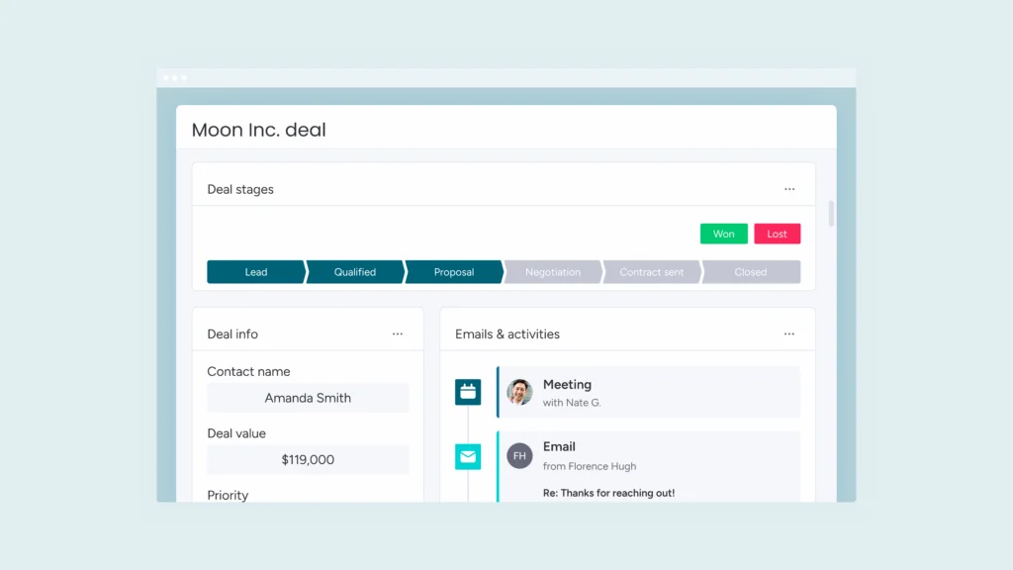Select the Qualified stage
Image resolution: width=1013 pixels, height=570 pixels.
click(355, 272)
